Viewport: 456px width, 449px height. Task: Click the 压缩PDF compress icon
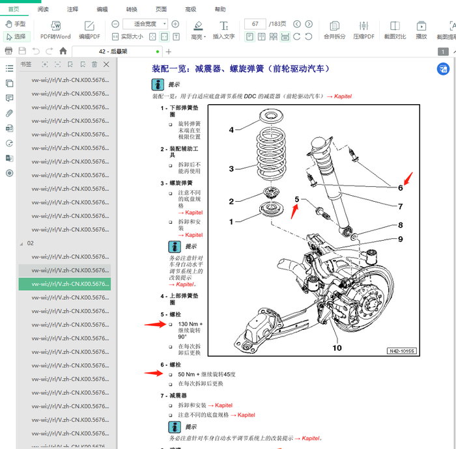363,26
